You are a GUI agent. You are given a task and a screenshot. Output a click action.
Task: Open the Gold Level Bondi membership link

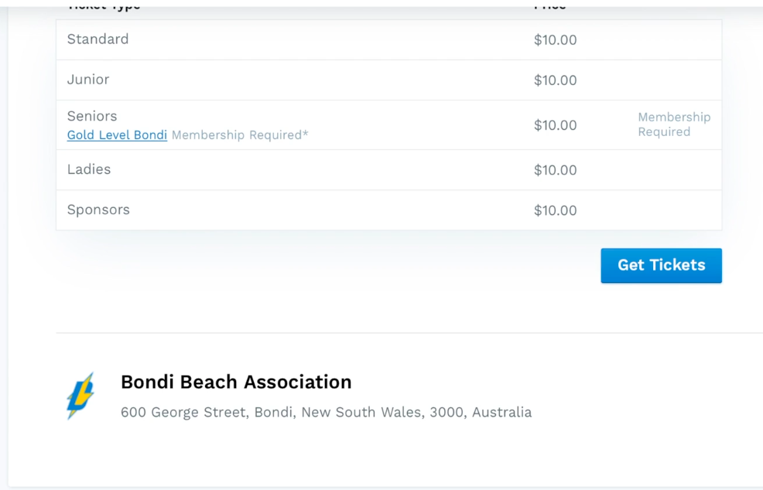click(117, 135)
